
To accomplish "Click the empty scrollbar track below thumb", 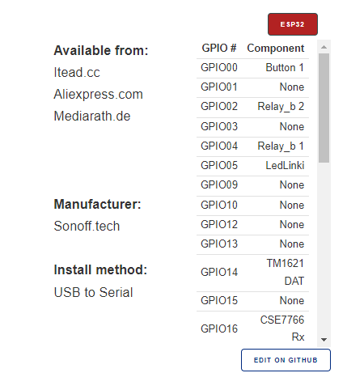I will coord(324,248).
